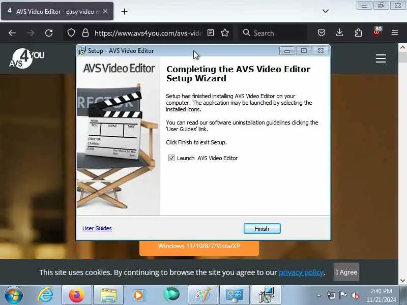The height and width of the screenshot is (305, 407).
Task: Click Firefox icon in taskbar
Action: pyautogui.click(x=77, y=295)
